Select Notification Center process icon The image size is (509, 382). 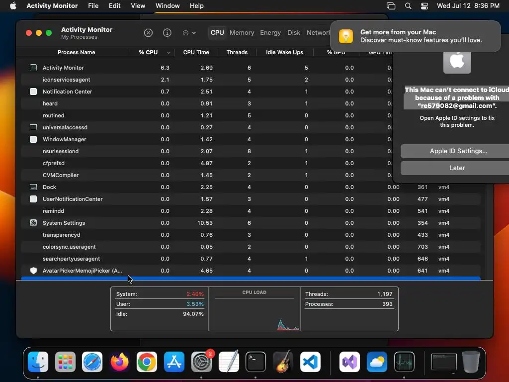(x=33, y=92)
